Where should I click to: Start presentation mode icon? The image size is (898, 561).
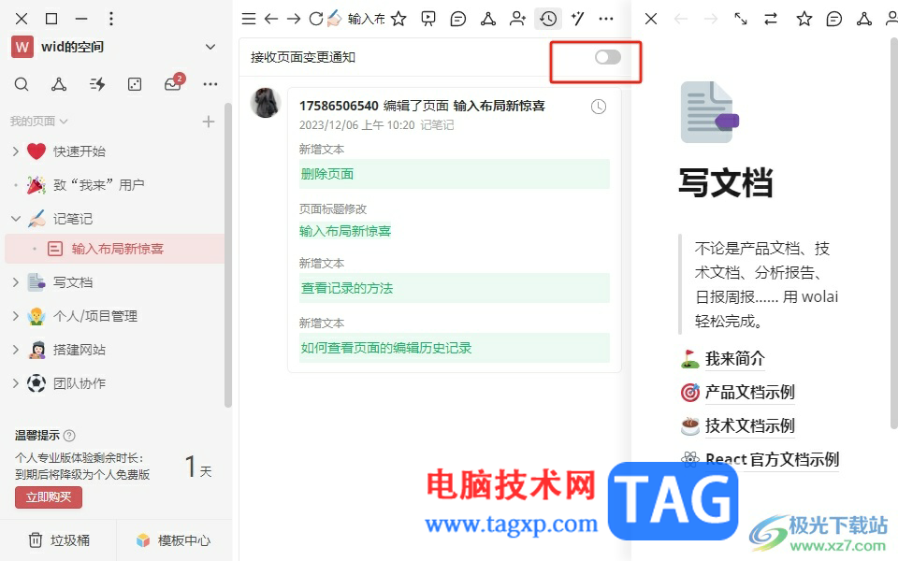pyautogui.click(x=427, y=19)
